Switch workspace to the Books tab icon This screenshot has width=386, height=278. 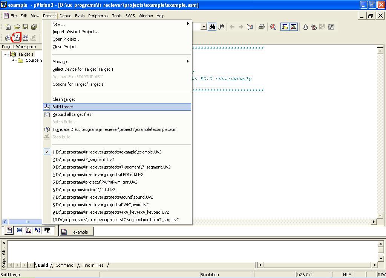pos(29,230)
